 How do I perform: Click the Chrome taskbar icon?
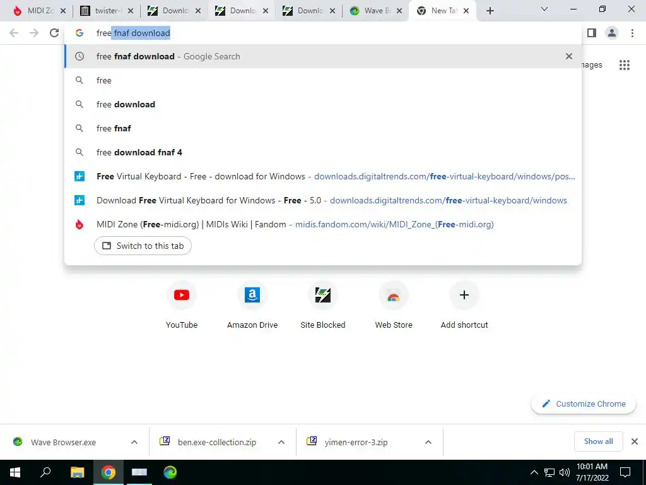click(x=109, y=472)
